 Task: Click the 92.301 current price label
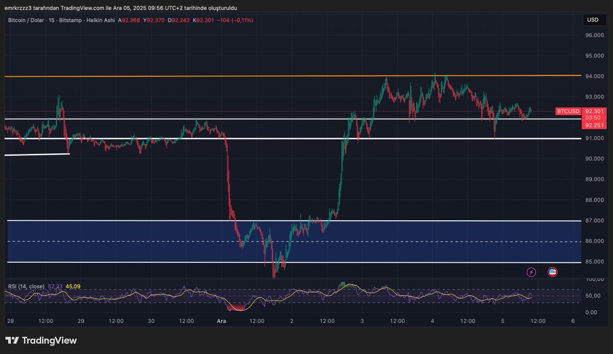tap(595, 111)
